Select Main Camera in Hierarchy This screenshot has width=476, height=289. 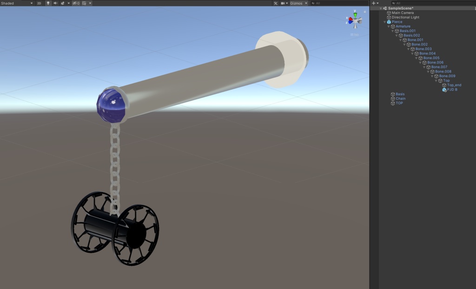403,13
